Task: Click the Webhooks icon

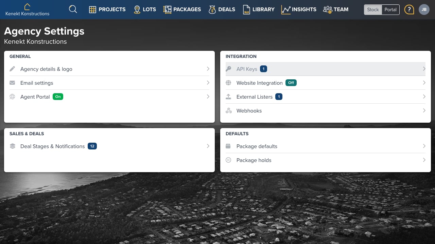Action: 228,110
